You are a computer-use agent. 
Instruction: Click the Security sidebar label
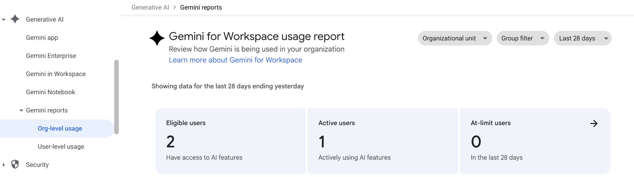[x=37, y=165]
